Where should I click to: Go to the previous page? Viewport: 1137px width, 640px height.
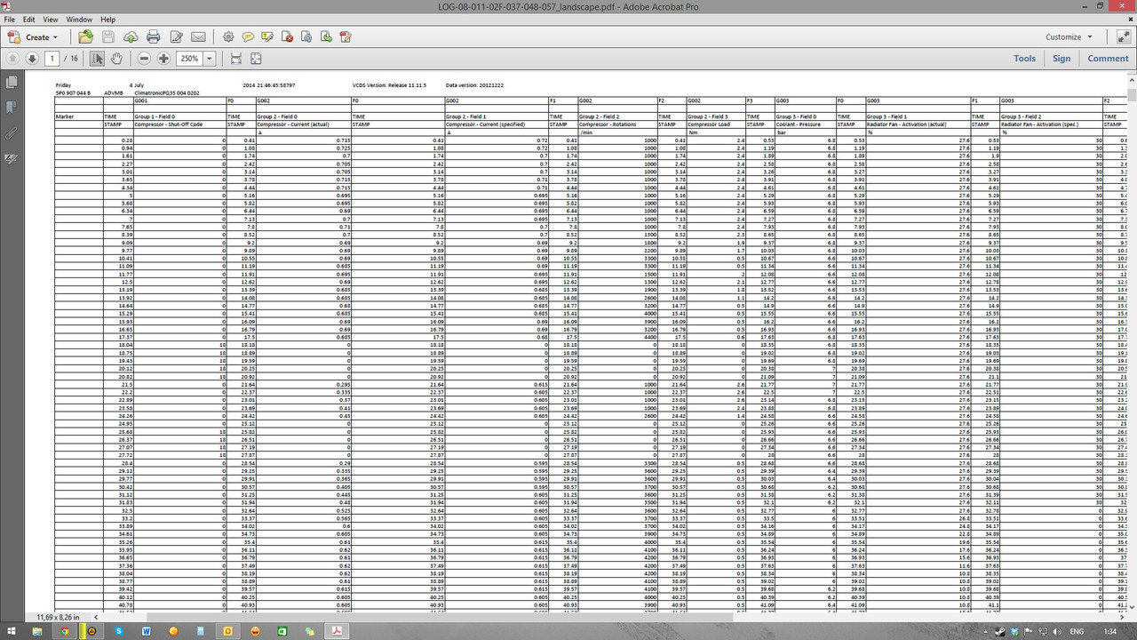pos(12,59)
